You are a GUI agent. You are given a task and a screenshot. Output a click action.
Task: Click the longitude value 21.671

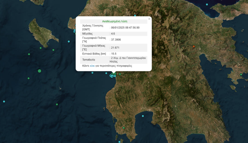(x=115, y=48)
